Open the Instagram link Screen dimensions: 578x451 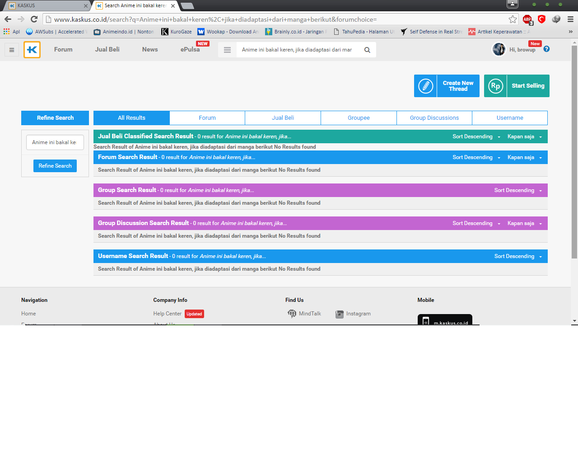point(353,314)
